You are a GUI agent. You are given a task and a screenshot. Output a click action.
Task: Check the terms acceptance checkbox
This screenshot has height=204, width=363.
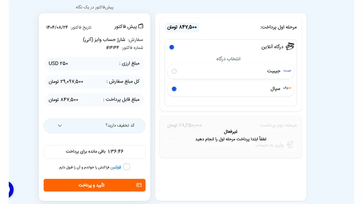point(126,166)
